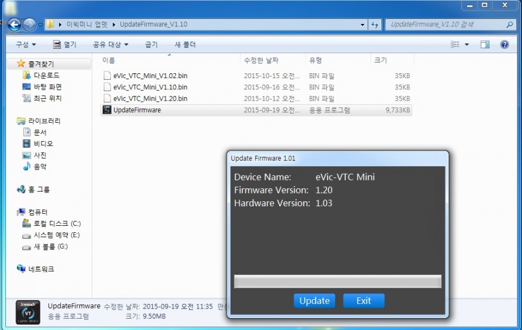Screen dimensions: 522x330
Task: Click the Exit button in firmware dialog
Action: (x=363, y=301)
